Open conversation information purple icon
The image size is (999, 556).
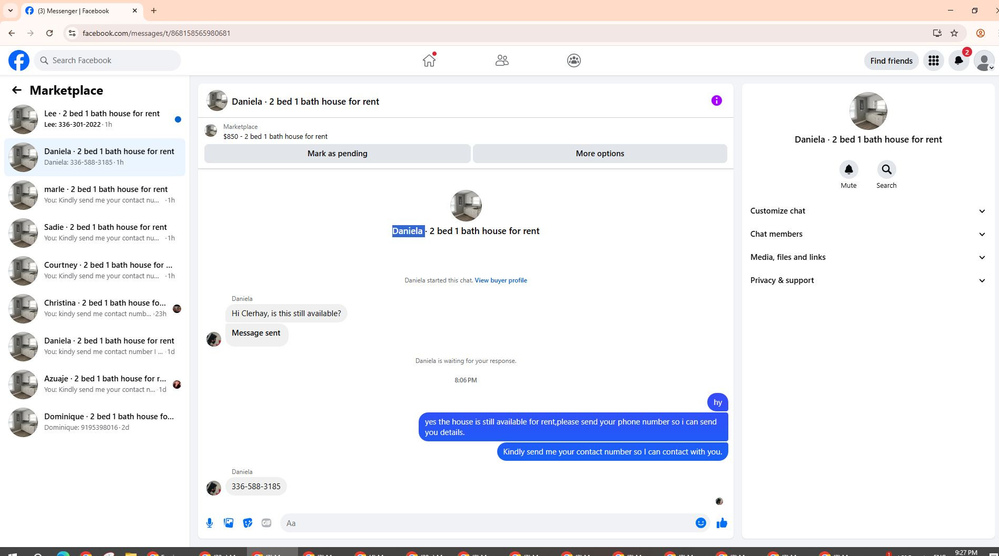717,100
